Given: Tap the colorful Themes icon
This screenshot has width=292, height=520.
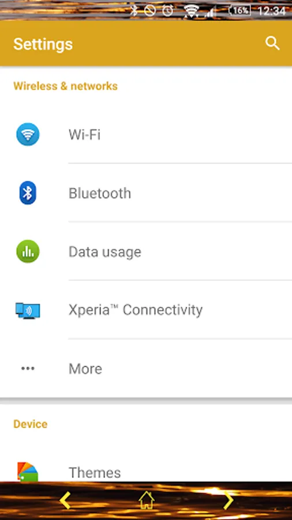Looking at the screenshot, I should pyautogui.click(x=28, y=471).
